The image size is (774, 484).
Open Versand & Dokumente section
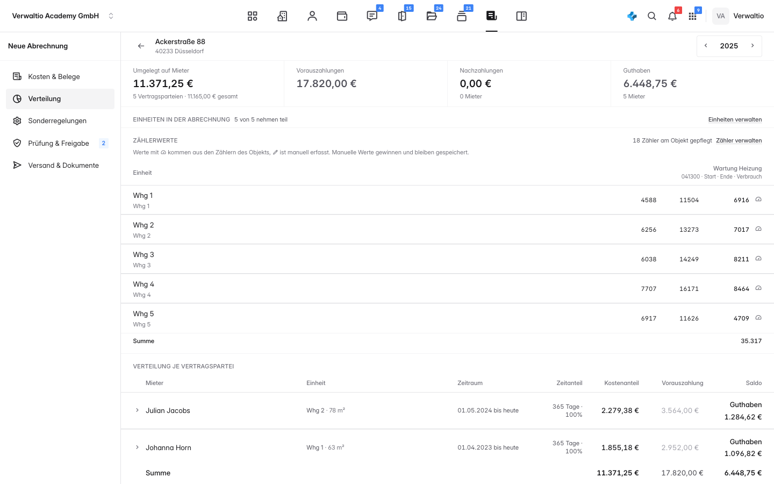60,165
